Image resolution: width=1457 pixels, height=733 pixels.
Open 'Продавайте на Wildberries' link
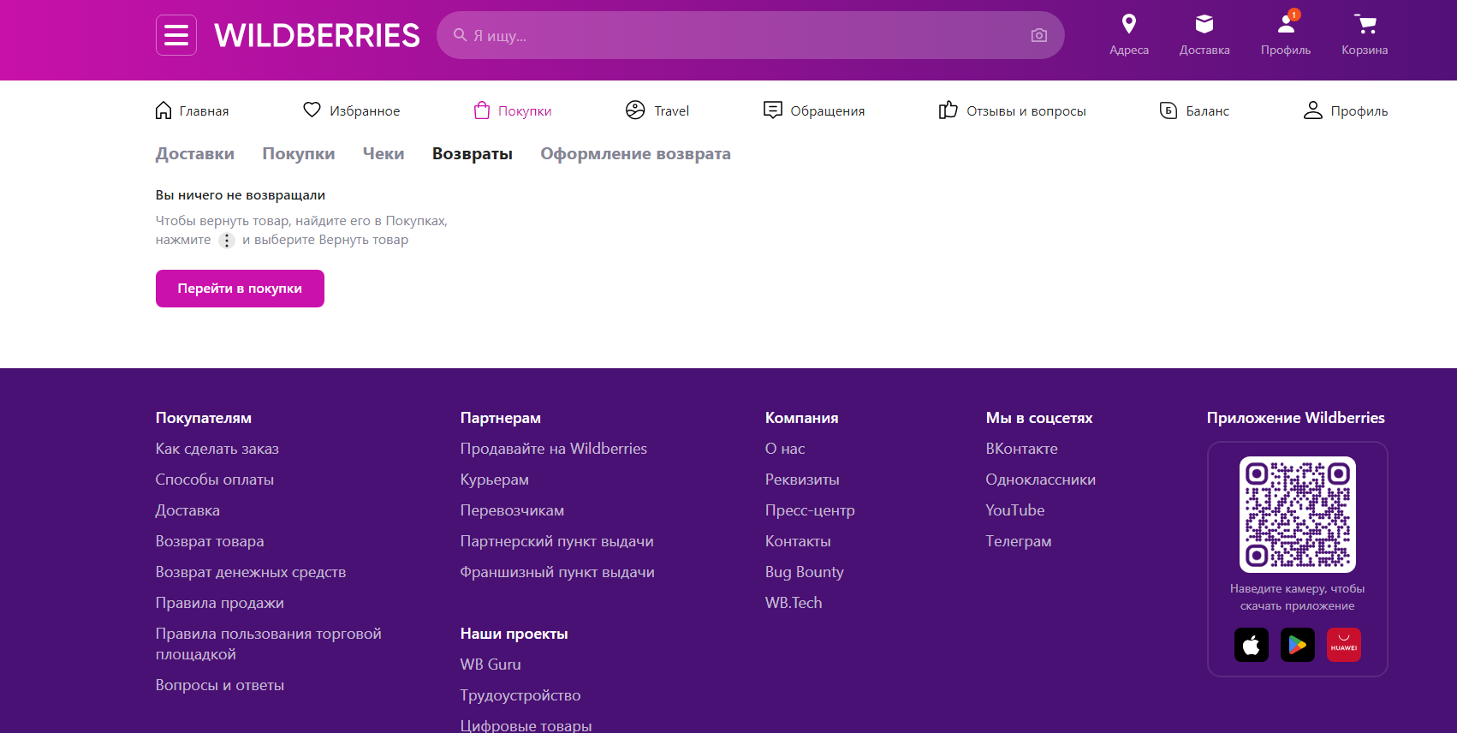click(554, 449)
